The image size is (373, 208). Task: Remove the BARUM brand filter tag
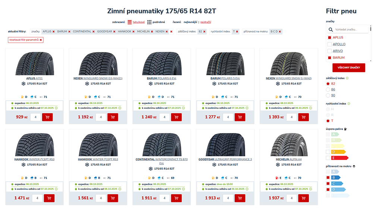[x=70, y=32]
